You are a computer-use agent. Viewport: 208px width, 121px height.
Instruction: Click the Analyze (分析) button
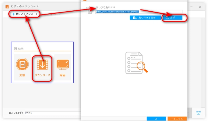(x=173, y=18)
